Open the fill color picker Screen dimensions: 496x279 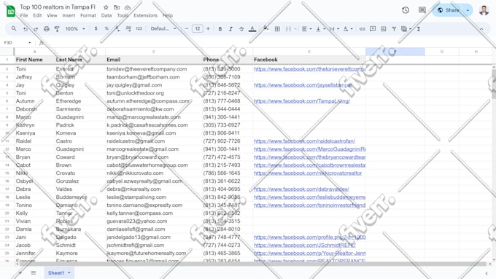(x=266, y=28)
